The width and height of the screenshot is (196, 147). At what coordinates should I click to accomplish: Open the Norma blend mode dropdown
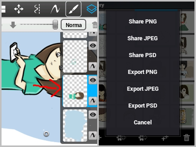73,25
